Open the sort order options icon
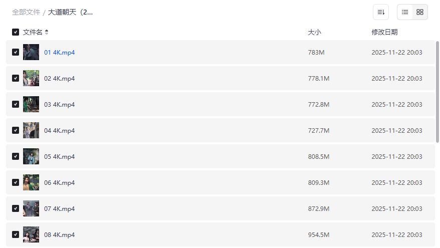The image size is (440, 248). tap(381, 12)
